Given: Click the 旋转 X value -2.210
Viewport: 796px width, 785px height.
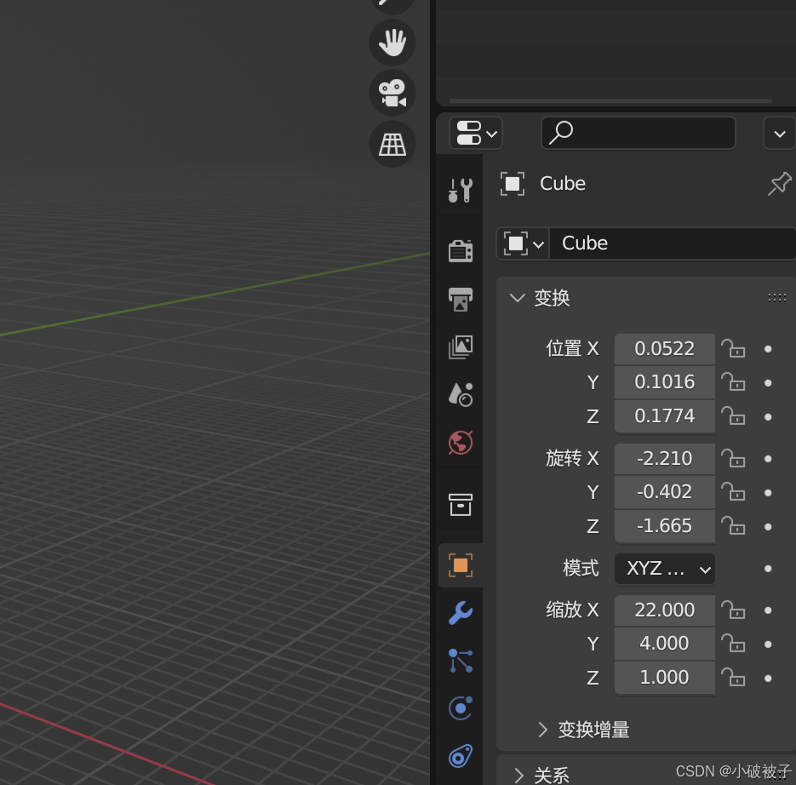Looking at the screenshot, I should pyautogui.click(x=665, y=459).
